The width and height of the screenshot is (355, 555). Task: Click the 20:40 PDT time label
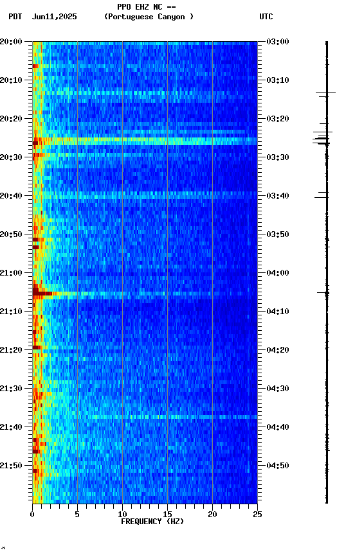click(x=11, y=196)
